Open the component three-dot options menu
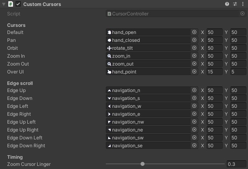 (x=243, y=4)
